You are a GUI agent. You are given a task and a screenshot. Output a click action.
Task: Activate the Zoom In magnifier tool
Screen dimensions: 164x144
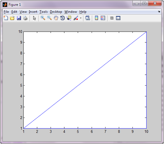point(43,18)
